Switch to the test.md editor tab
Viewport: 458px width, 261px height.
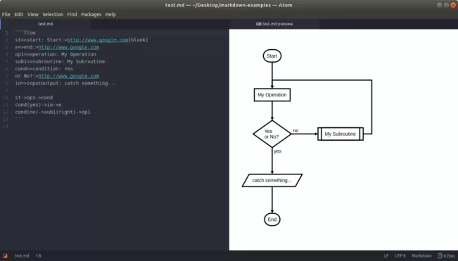click(46, 24)
